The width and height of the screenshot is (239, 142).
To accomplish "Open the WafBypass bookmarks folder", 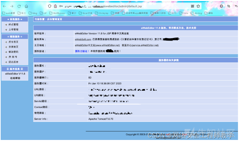I will click(x=57, y=13).
